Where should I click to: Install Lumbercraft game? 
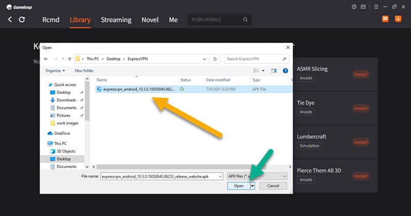point(361,142)
